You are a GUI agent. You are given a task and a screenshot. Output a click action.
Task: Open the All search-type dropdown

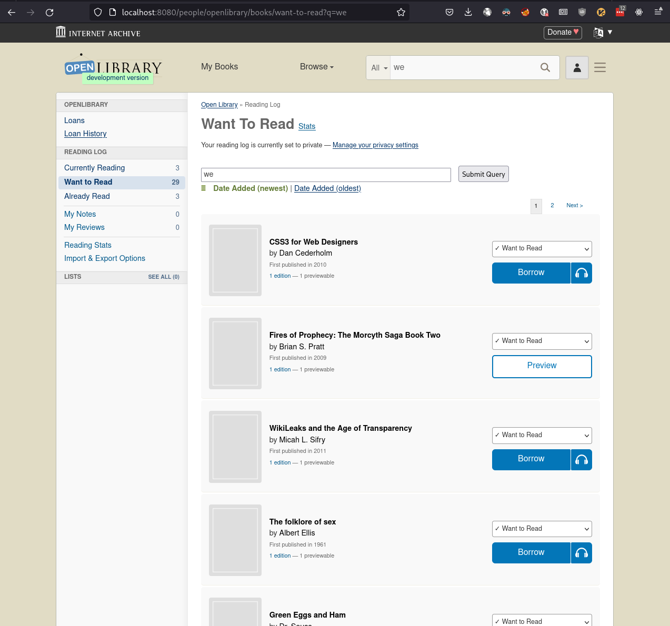click(379, 68)
